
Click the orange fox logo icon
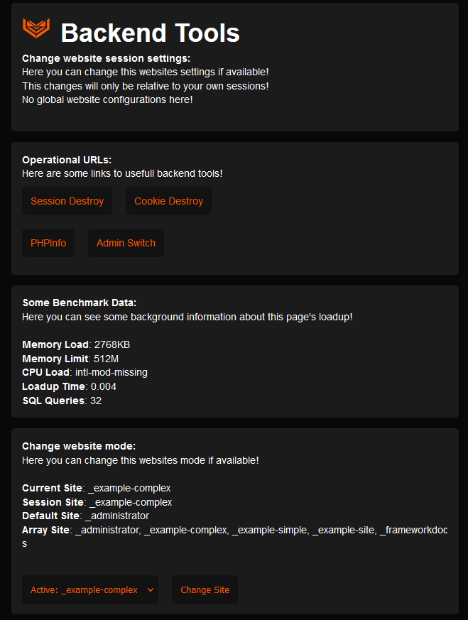[x=36, y=28]
